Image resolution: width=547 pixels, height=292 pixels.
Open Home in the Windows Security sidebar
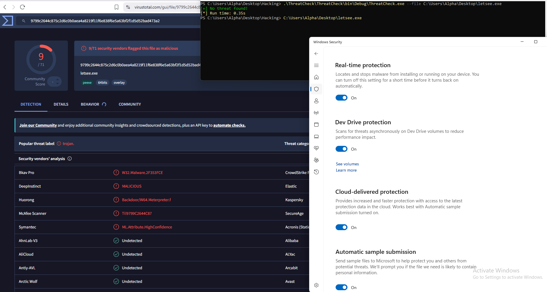tap(316, 77)
